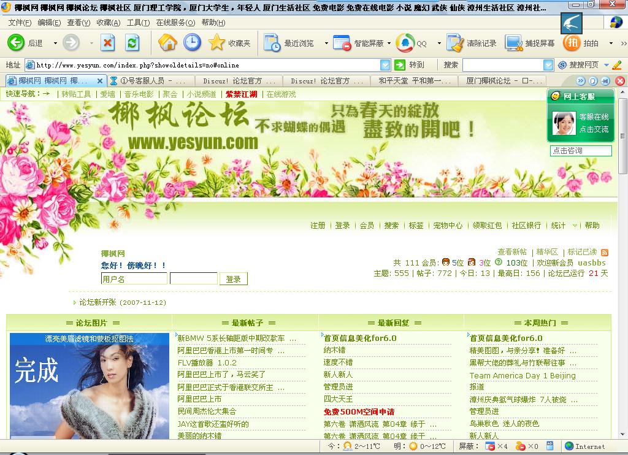This screenshot has height=455, width=628.
Task: Click the 拍拍 orange icon button
Action: point(572,42)
